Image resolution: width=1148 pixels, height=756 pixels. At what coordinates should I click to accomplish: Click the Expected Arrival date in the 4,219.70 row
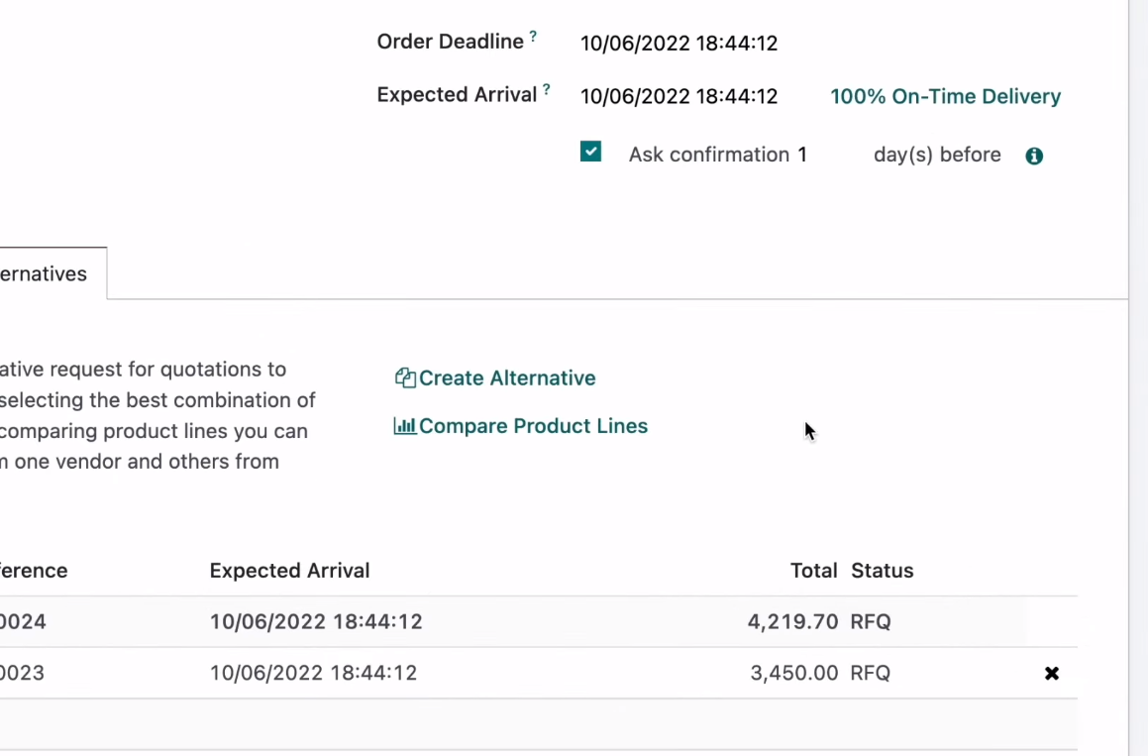point(316,622)
